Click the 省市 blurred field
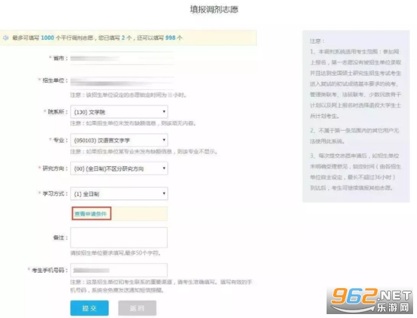 pos(122,59)
